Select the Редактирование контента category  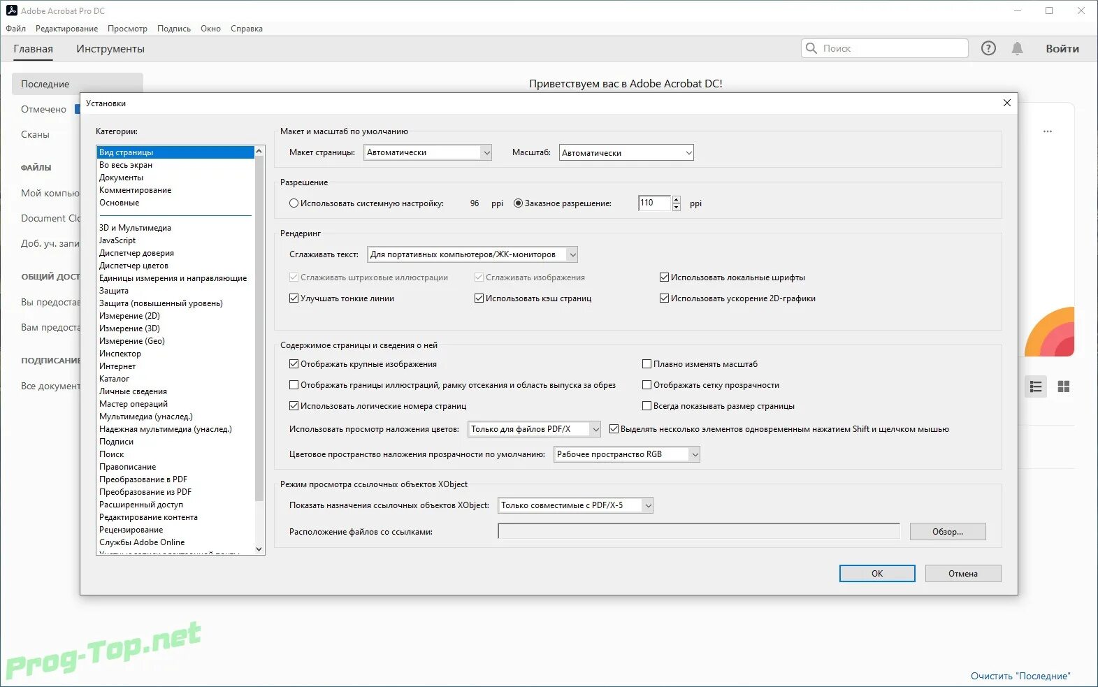tap(175, 517)
